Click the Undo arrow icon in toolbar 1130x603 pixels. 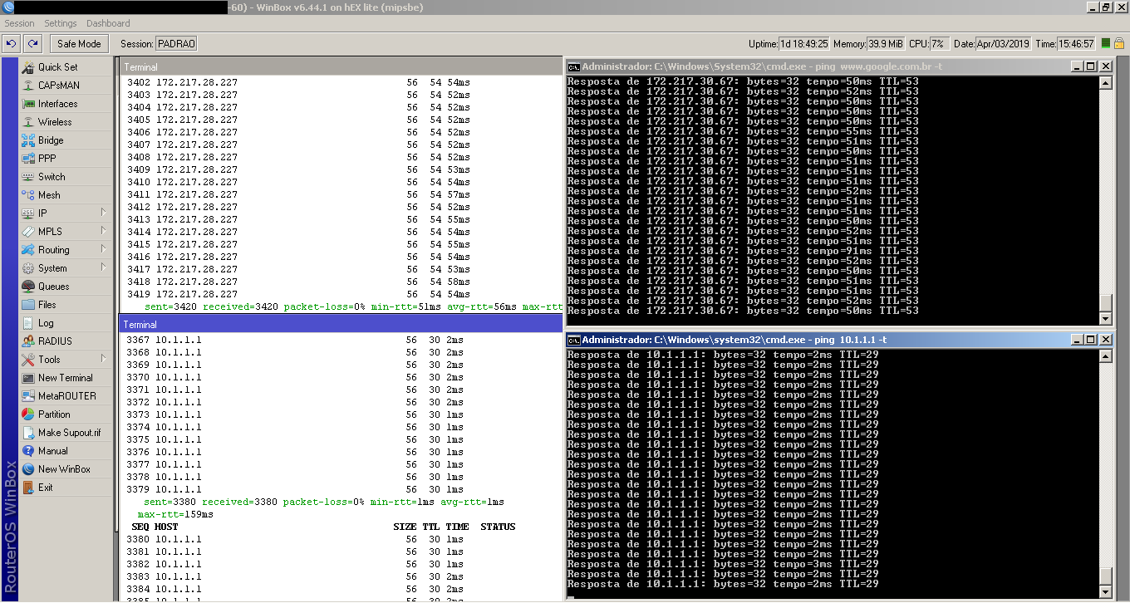tap(12, 43)
